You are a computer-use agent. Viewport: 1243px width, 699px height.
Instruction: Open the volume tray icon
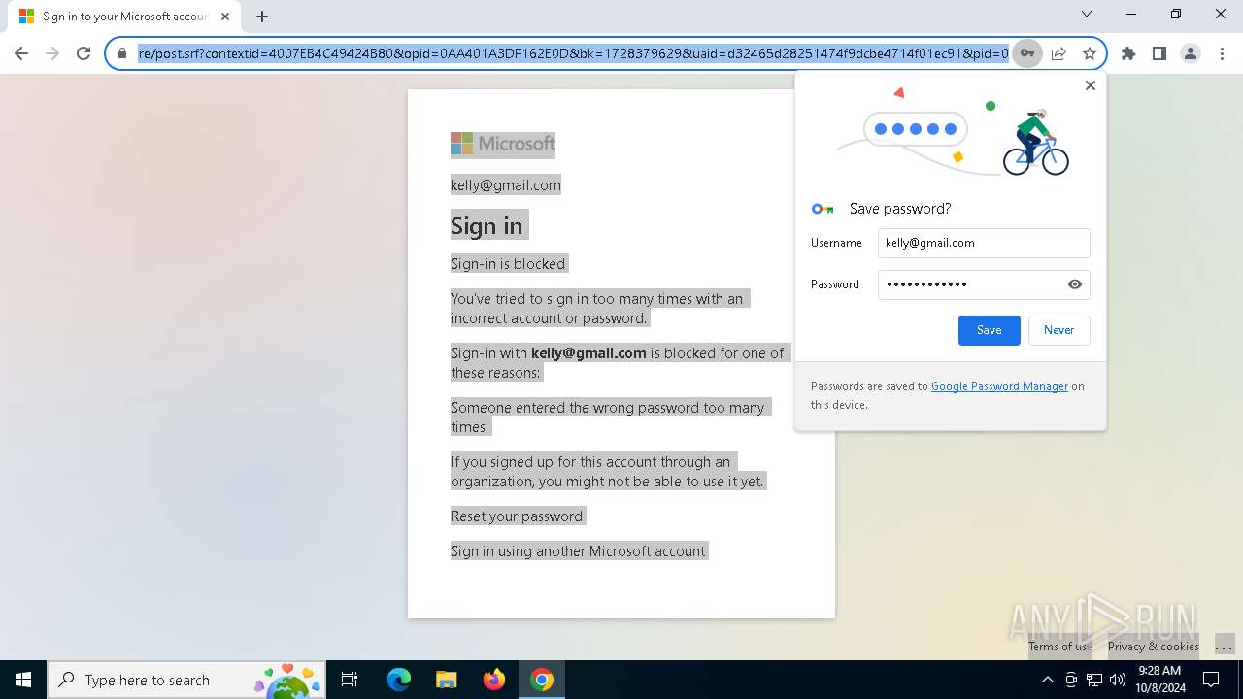1118,680
